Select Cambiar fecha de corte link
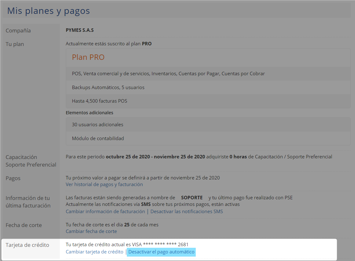 tap(91, 231)
